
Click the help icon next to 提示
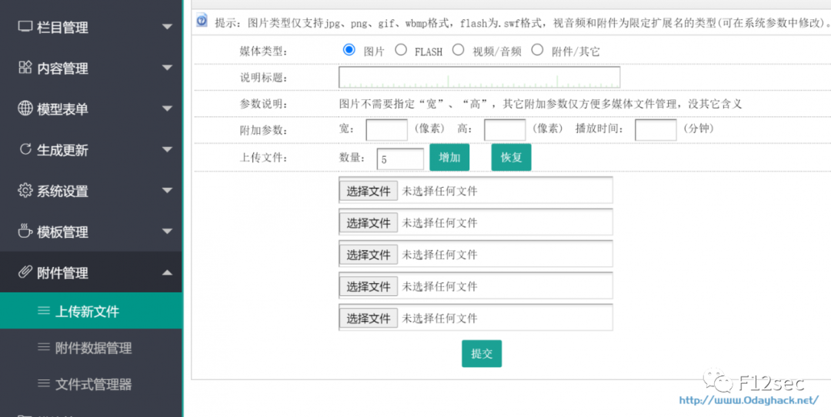coord(202,21)
